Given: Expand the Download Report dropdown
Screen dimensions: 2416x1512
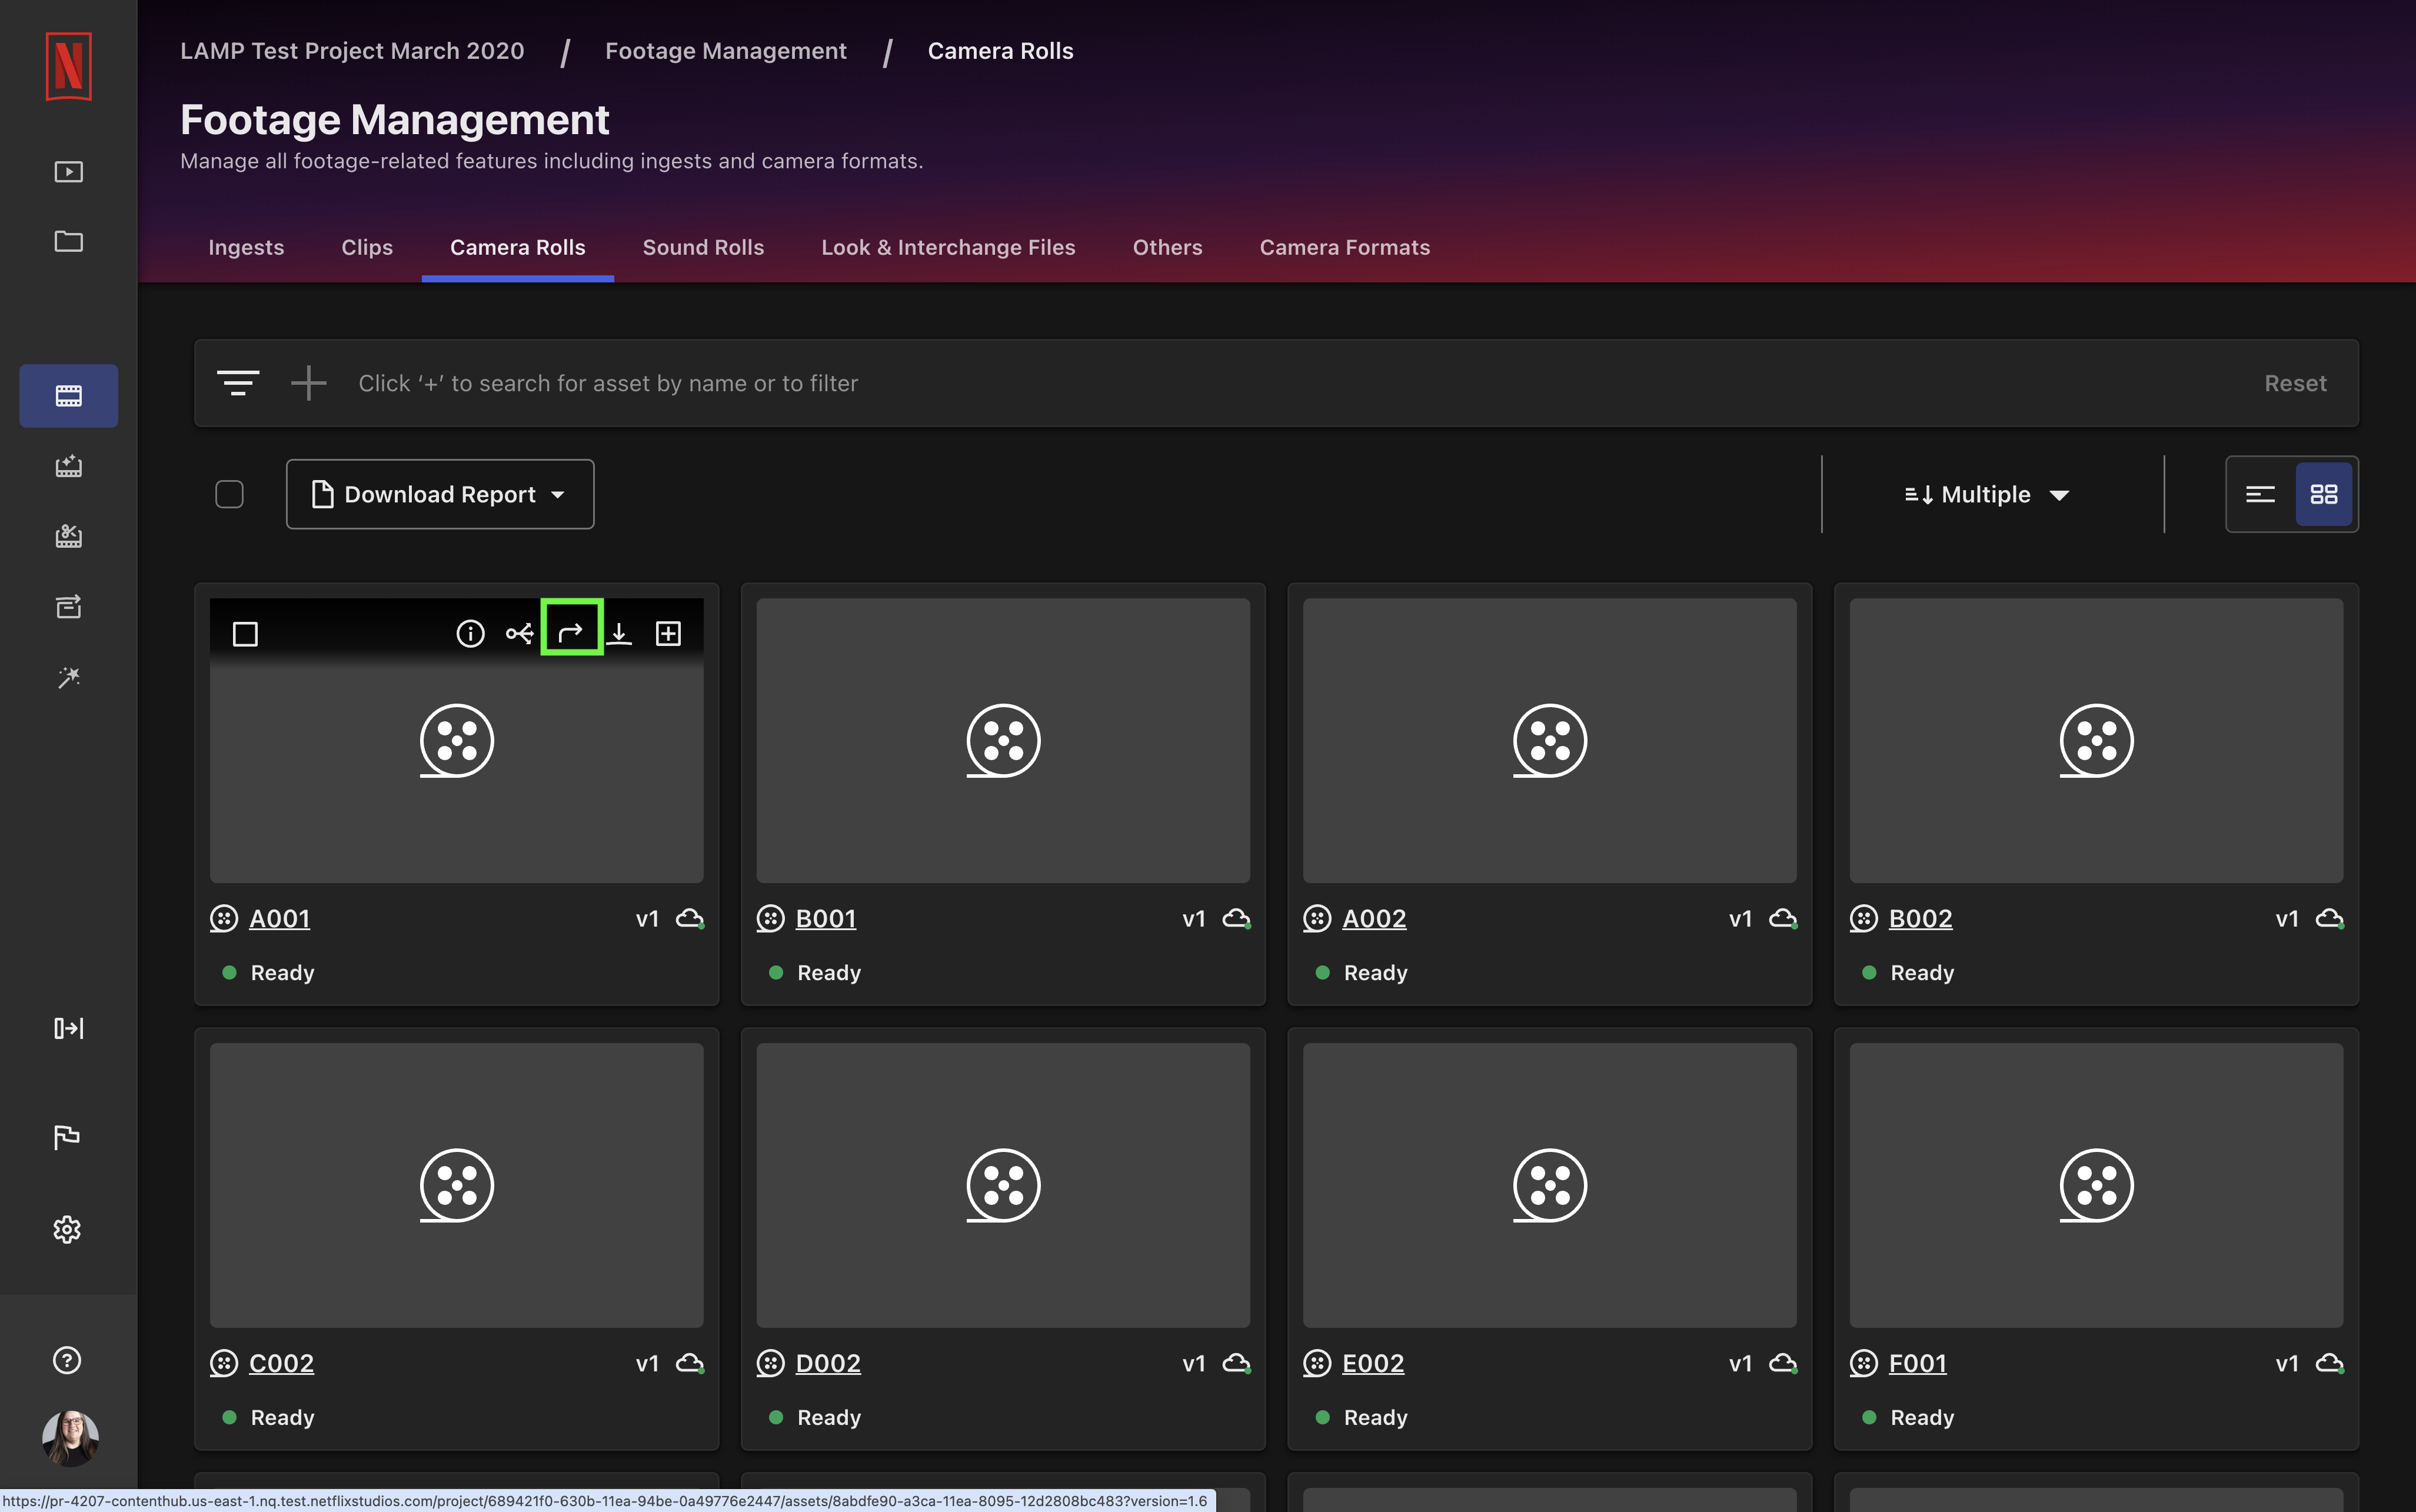Looking at the screenshot, I should coord(440,494).
